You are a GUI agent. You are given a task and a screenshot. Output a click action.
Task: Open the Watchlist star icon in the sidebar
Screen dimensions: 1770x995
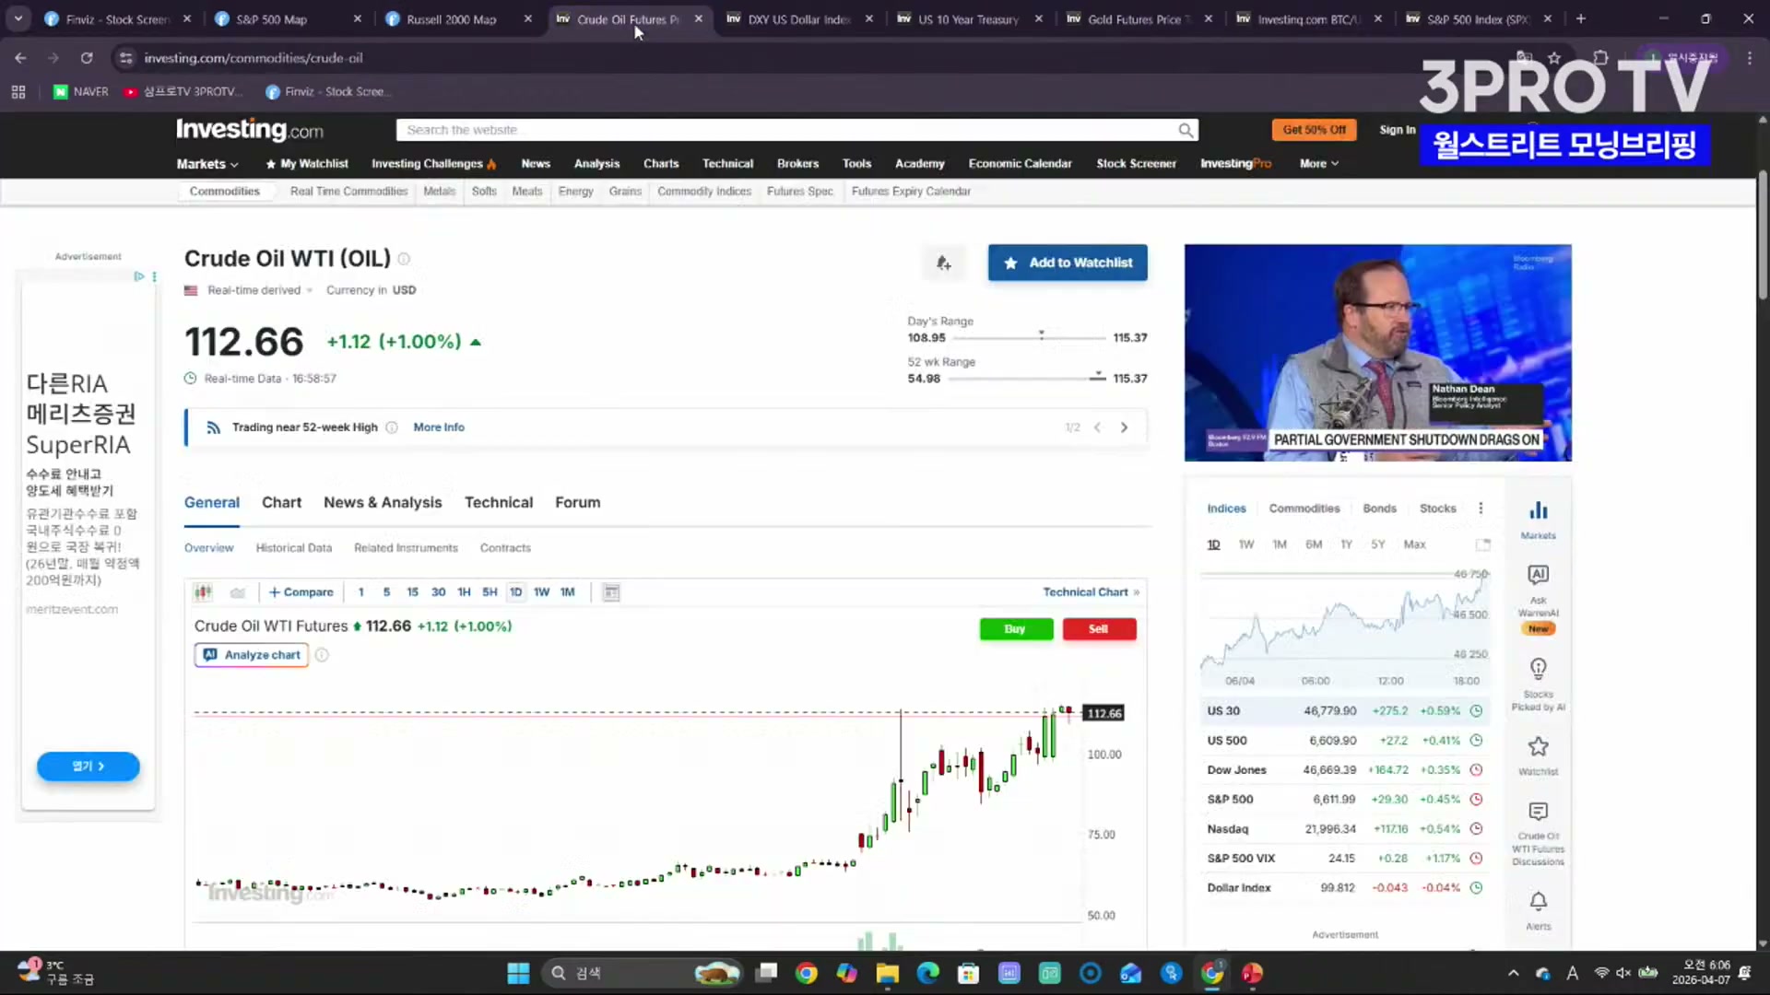(x=1538, y=746)
